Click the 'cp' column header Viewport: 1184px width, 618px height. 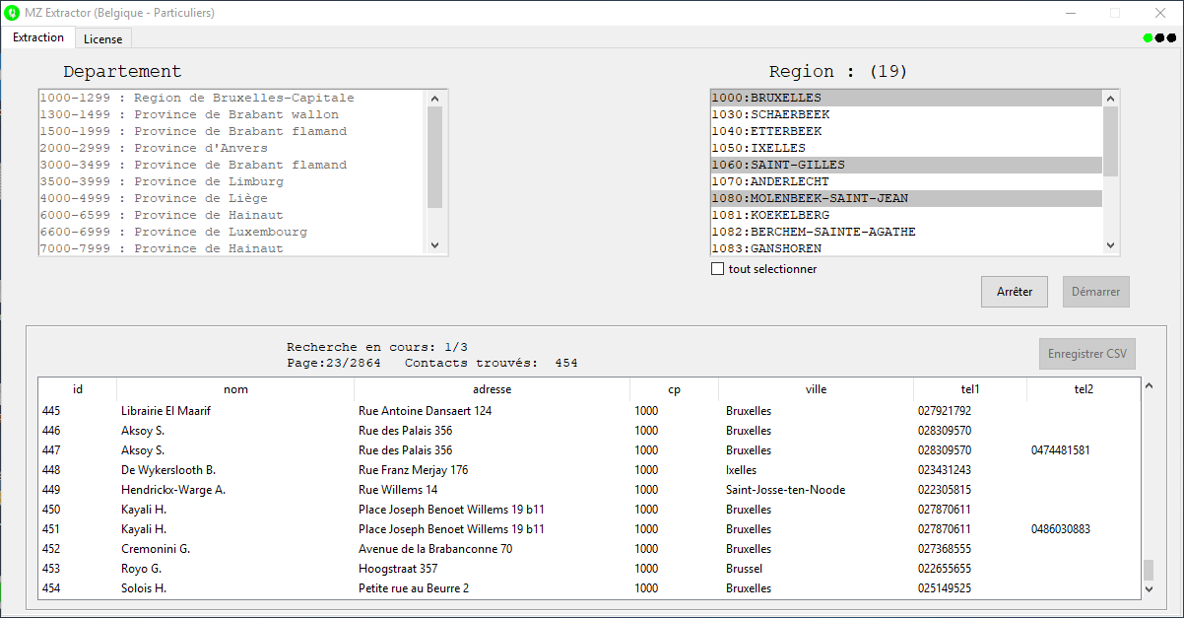674,389
